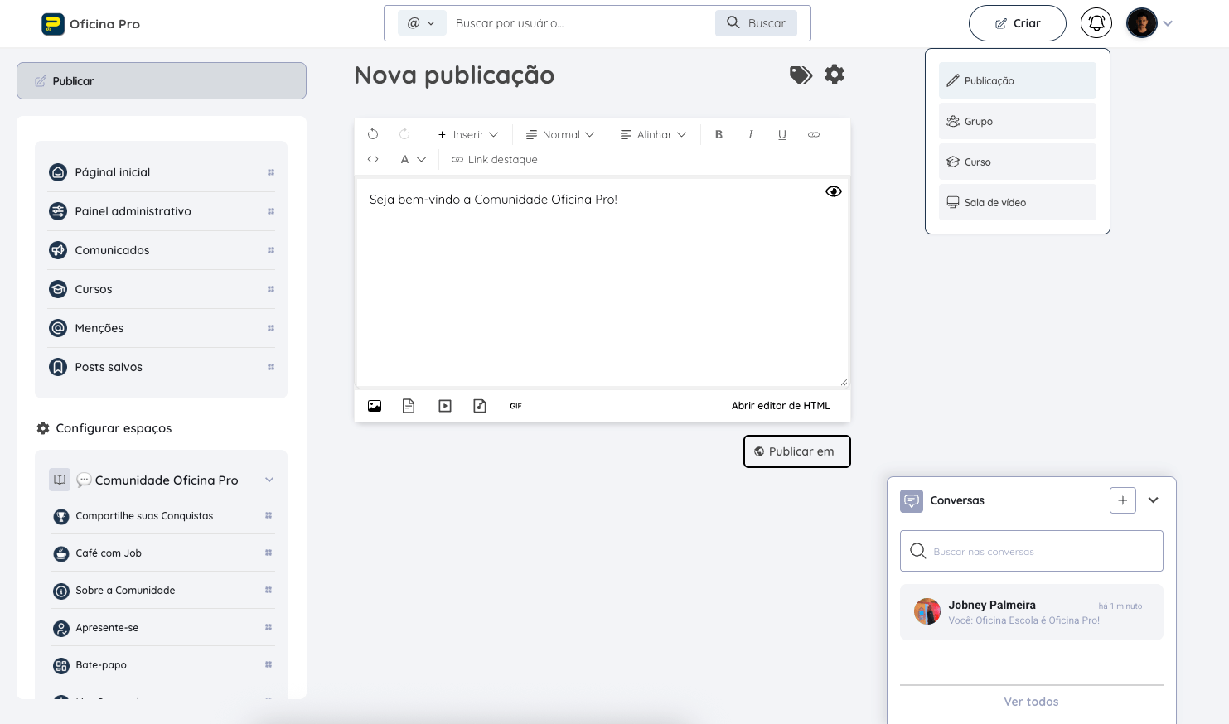The width and height of the screenshot is (1229, 724).
Task: Click the undo icon in editor
Action: [x=373, y=134]
